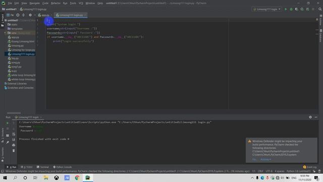Open Project view mode dropdown
Screen dimensions: 323x182
(x=10, y=15)
